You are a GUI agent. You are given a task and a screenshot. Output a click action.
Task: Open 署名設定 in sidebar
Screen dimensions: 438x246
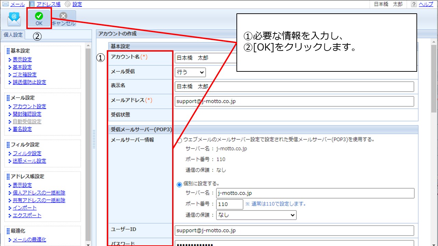(22, 129)
